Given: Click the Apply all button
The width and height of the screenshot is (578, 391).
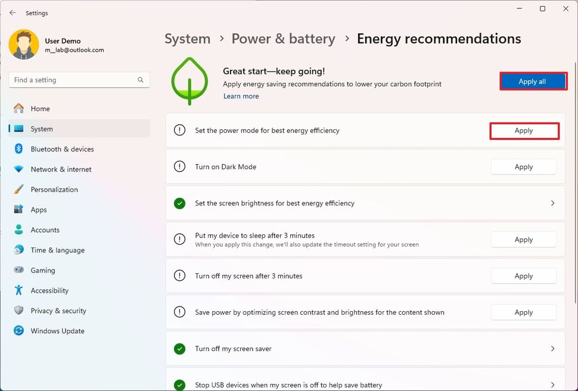Looking at the screenshot, I should [x=533, y=81].
